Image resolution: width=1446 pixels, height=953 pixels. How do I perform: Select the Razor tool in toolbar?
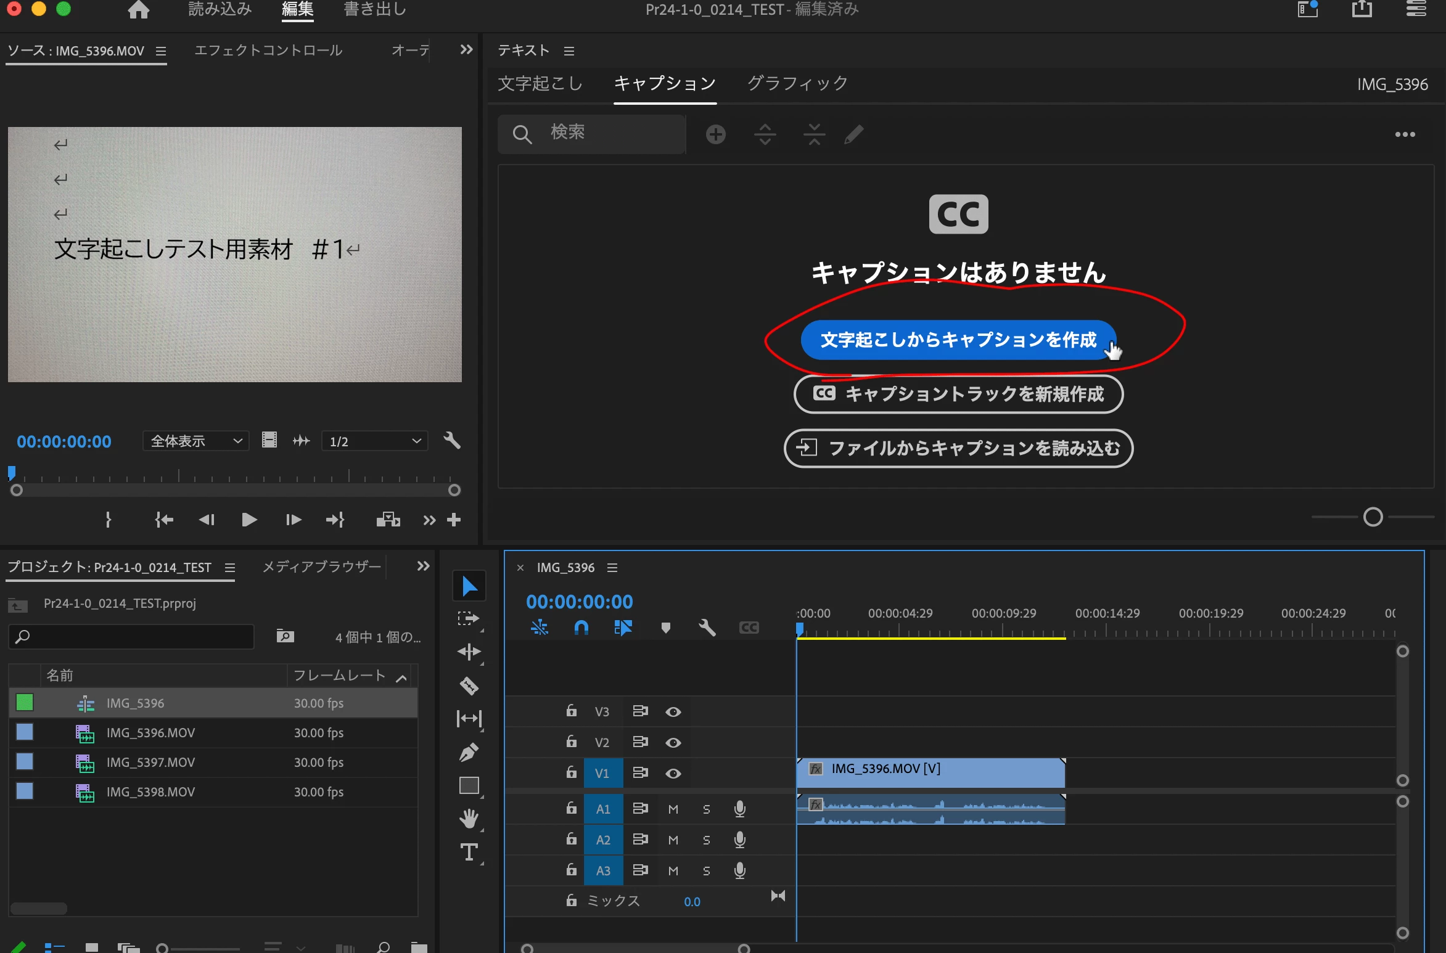point(469,685)
